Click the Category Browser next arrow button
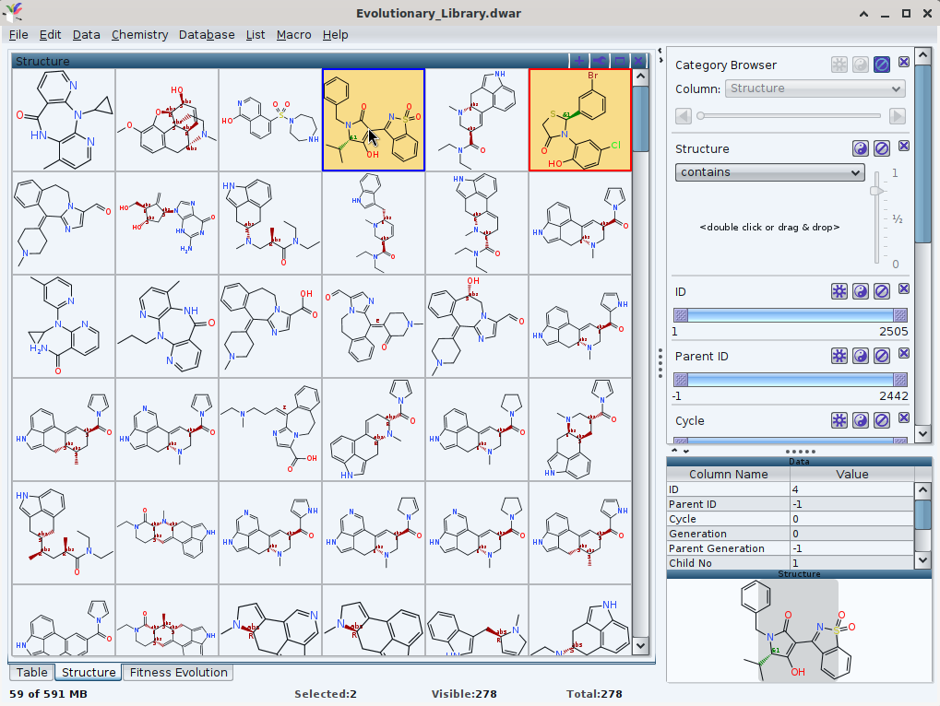The width and height of the screenshot is (940, 706). (x=897, y=116)
